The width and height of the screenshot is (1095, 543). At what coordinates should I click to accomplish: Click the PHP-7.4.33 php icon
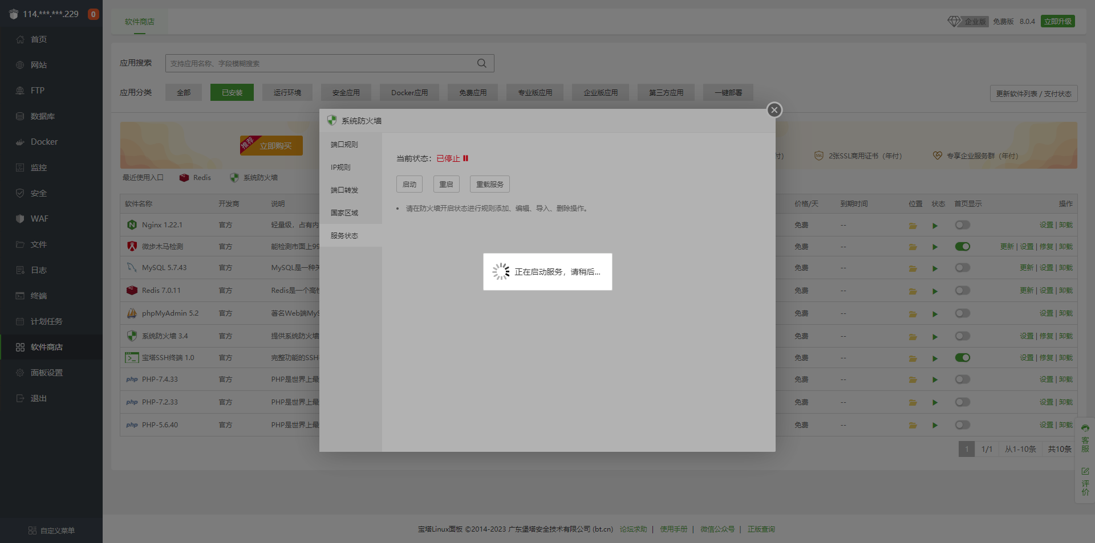tap(132, 379)
